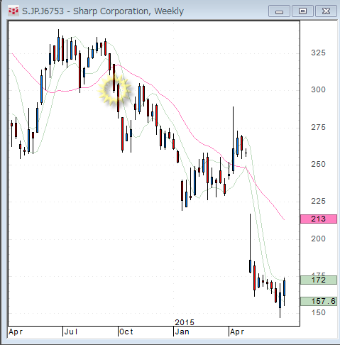The height and width of the screenshot is (345, 340).
Task: Click the green 172 price label
Action: point(319,280)
